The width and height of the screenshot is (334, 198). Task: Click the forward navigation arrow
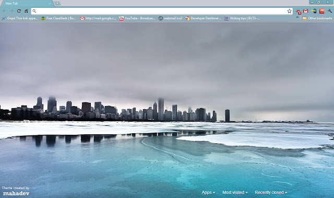(11, 11)
